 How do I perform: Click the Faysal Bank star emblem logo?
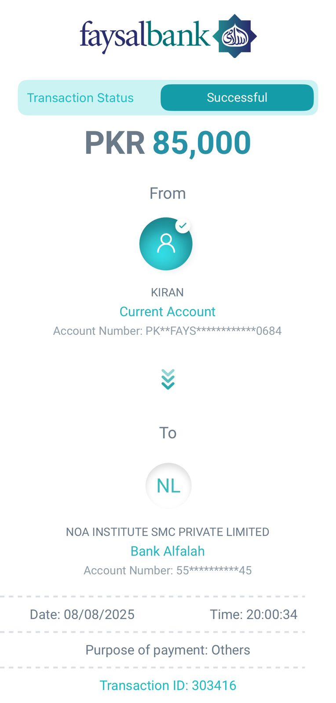(235, 36)
